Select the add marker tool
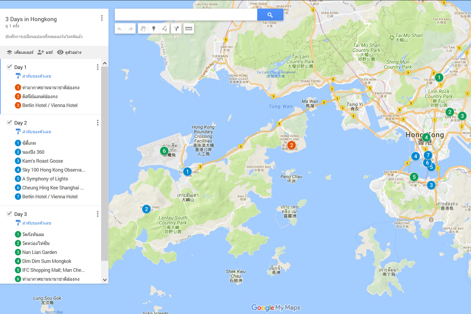 tap(154, 29)
